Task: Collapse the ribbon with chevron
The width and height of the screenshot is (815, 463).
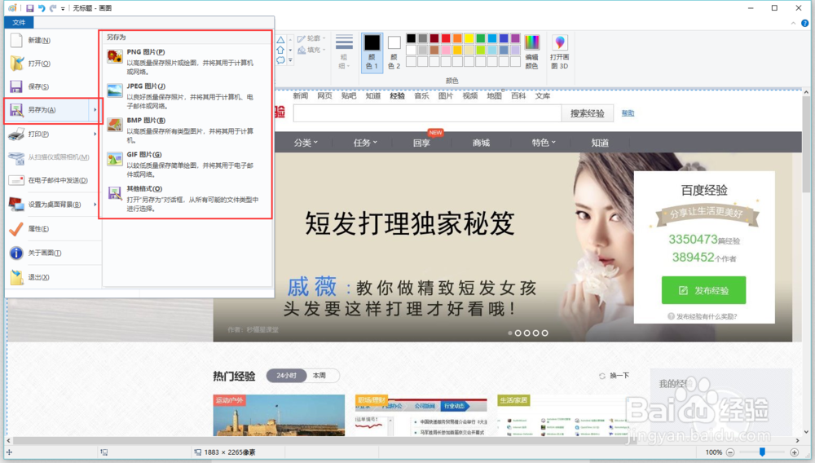Action: click(x=793, y=23)
